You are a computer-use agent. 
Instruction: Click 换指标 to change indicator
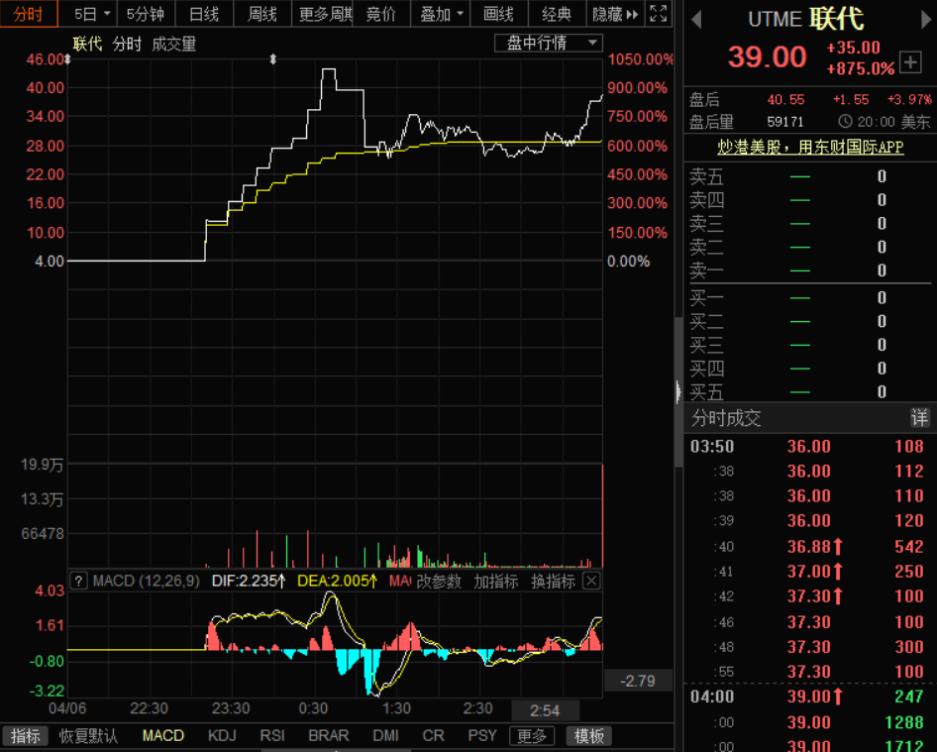click(553, 581)
